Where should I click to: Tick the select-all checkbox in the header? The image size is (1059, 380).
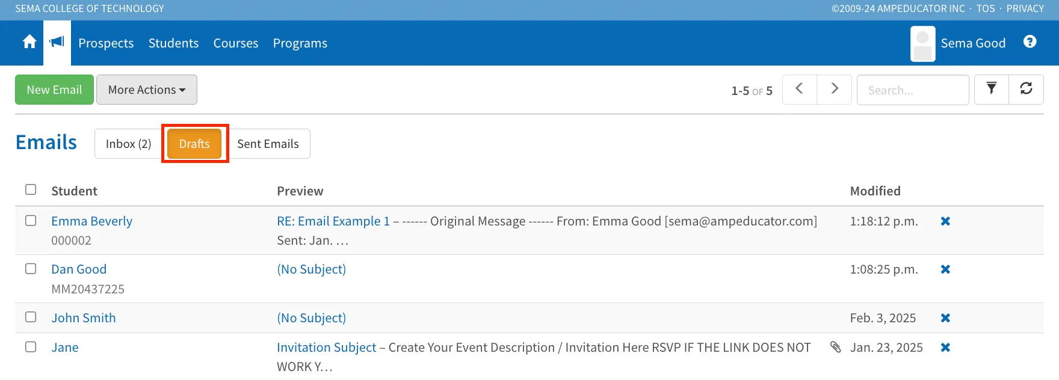tap(31, 190)
